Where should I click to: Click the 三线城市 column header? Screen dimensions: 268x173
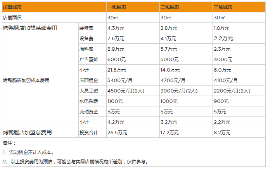(223, 7)
